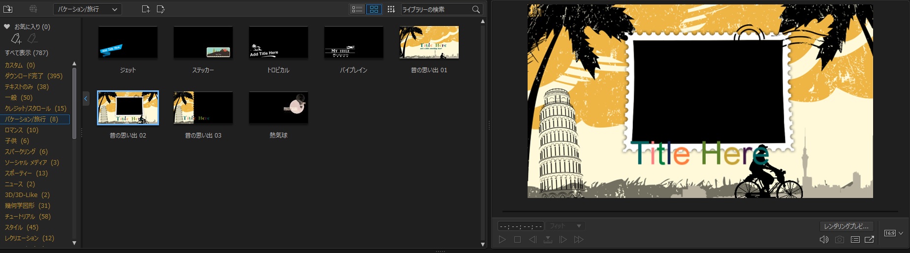Click the preview playback seek bar
The image size is (910, 253).
coord(700,211)
